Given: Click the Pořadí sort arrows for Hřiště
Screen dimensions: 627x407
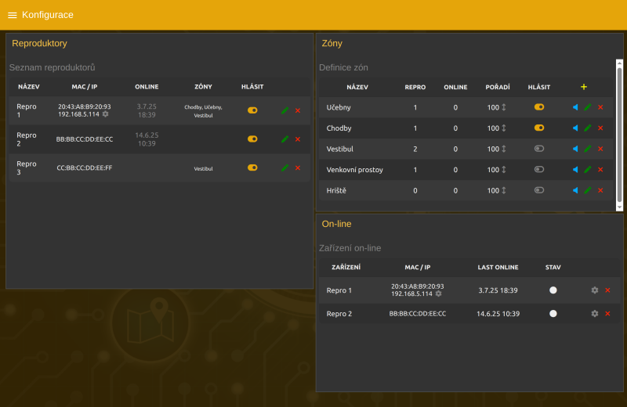Looking at the screenshot, I should click(x=504, y=190).
